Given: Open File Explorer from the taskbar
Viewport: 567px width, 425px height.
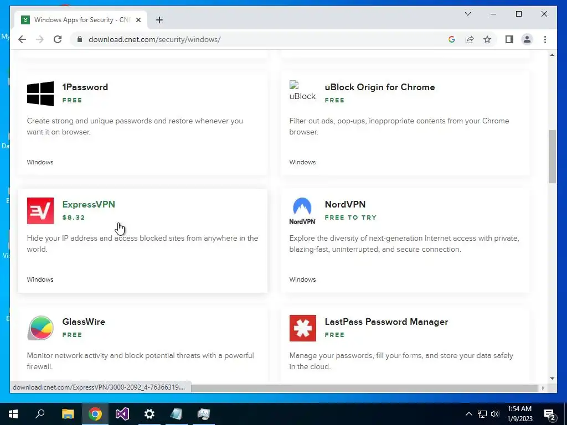Looking at the screenshot, I should click(68, 414).
